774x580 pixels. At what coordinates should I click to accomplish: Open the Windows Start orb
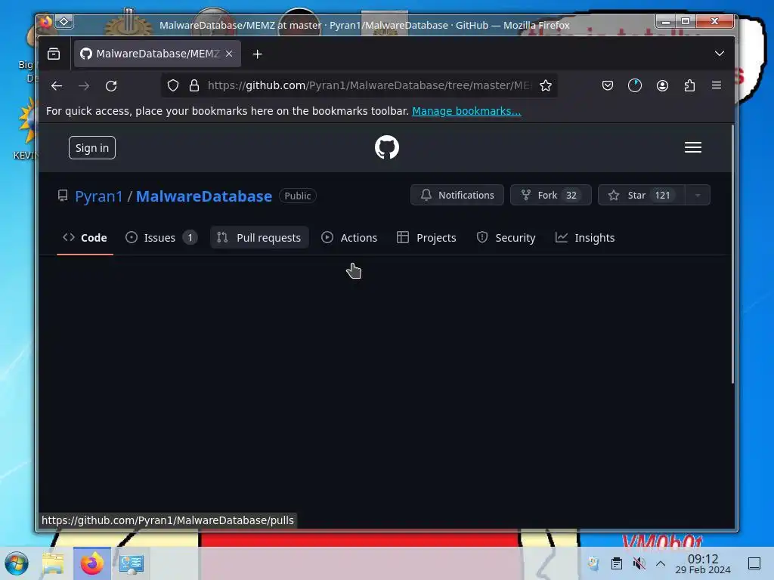click(17, 563)
